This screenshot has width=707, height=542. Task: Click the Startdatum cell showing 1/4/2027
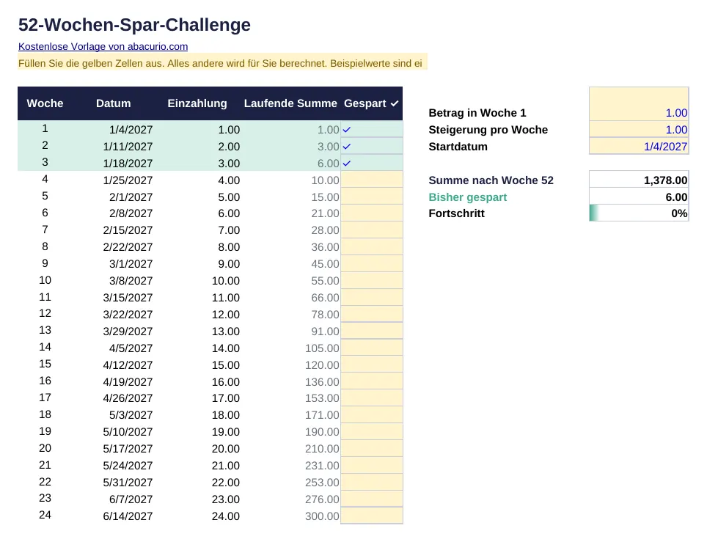pyautogui.click(x=639, y=146)
